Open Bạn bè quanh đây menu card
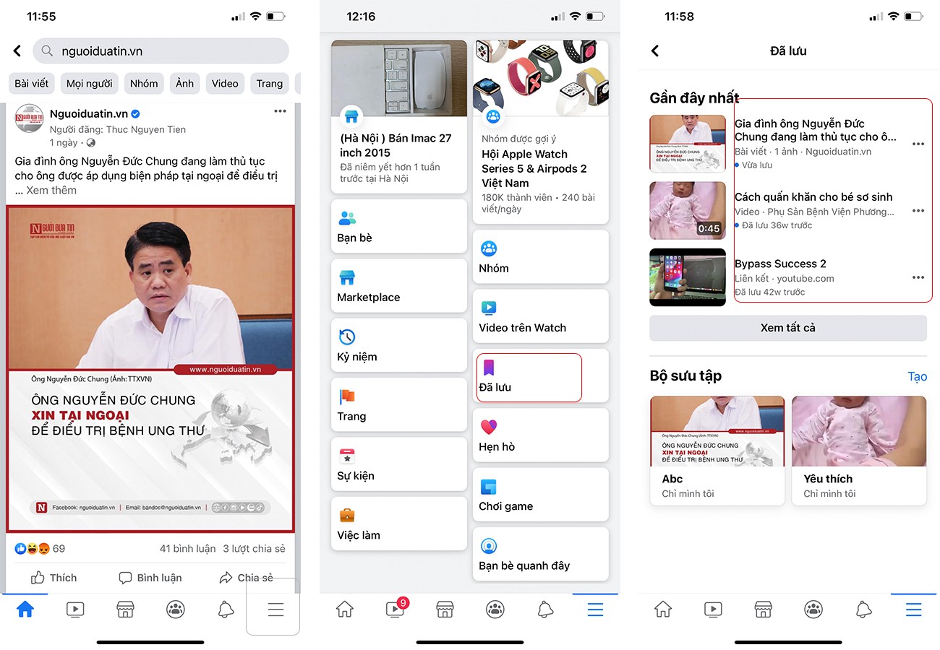This screenshot has height=650, width=940. tap(541, 554)
